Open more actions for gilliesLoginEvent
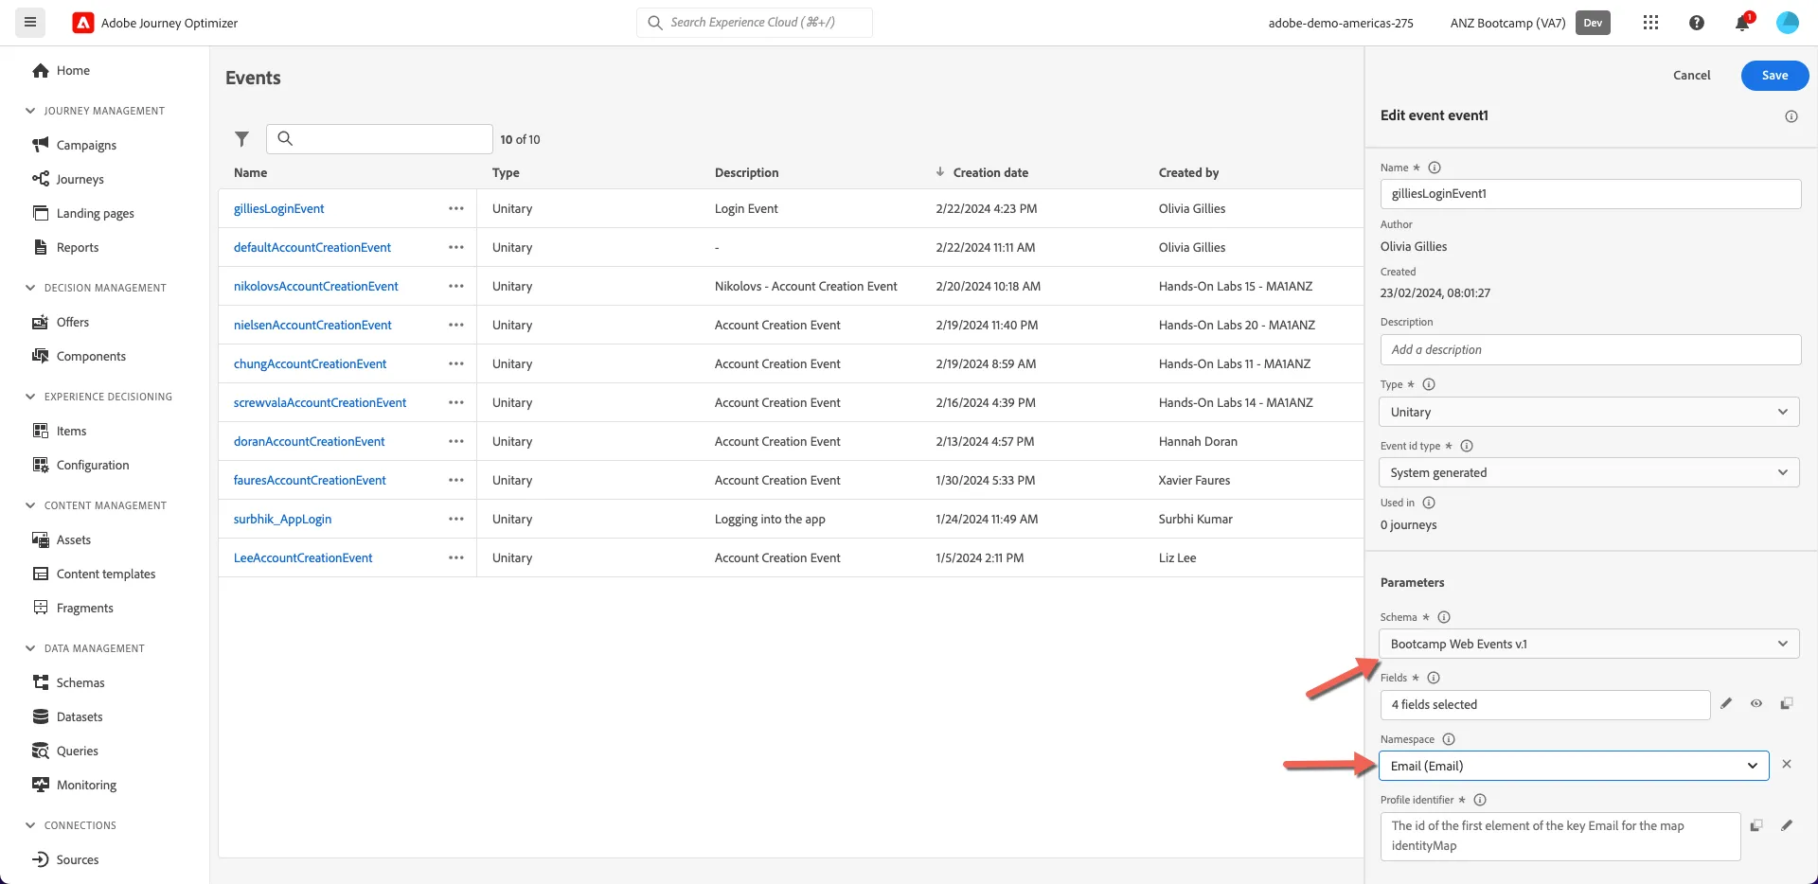Image resolution: width=1818 pixels, height=884 pixels. pos(456,208)
